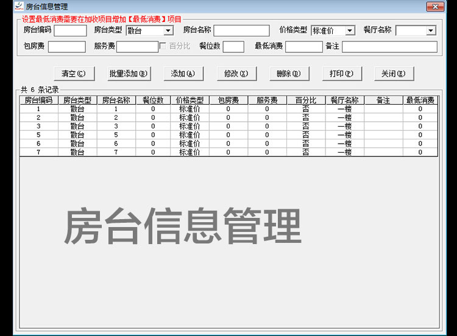Click the 房台类型 column header
The width and height of the screenshot is (457, 336).
pos(77,100)
